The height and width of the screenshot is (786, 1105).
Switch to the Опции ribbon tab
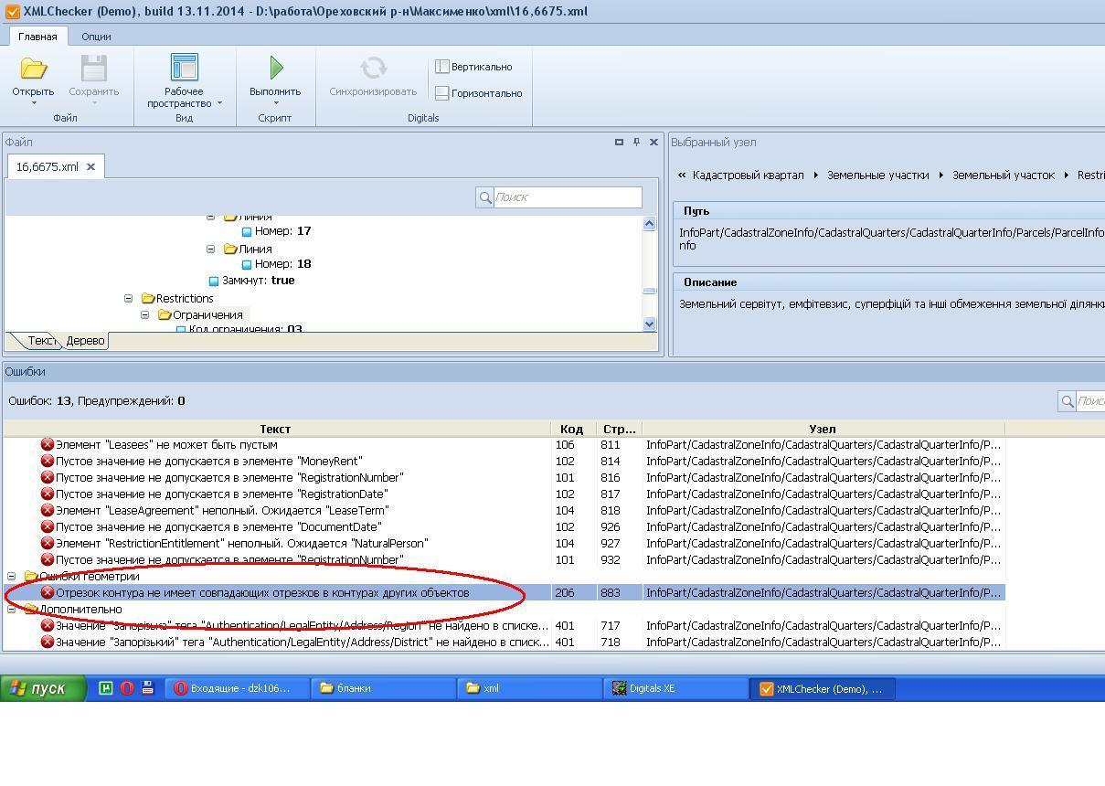tap(96, 37)
